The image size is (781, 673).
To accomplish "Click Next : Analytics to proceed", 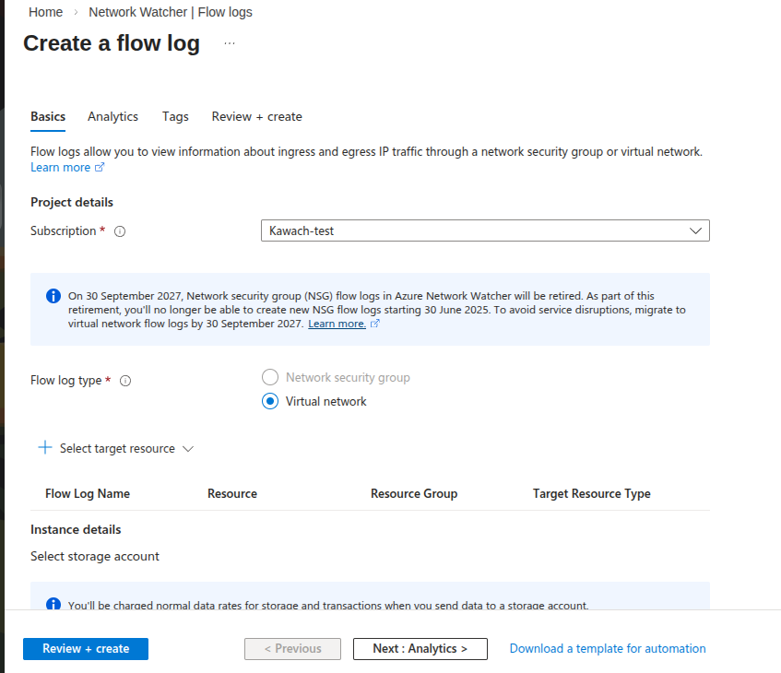I will (x=420, y=648).
